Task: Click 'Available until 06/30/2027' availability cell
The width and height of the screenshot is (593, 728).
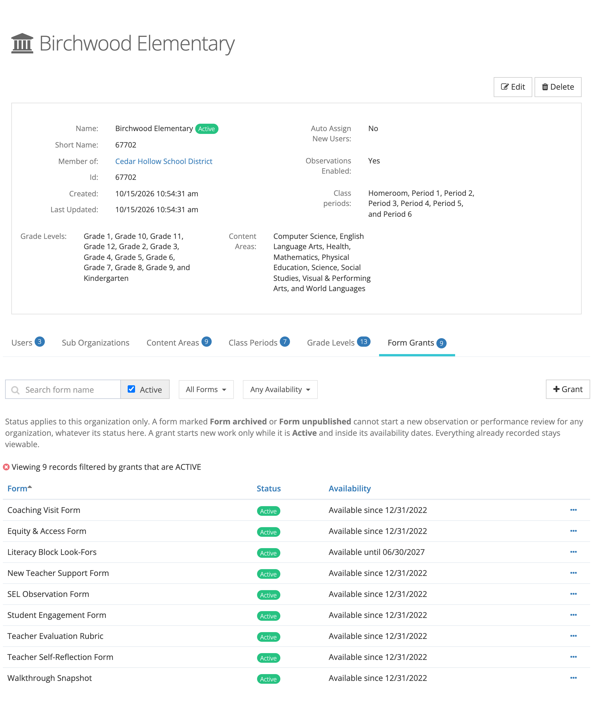Action: tap(377, 552)
